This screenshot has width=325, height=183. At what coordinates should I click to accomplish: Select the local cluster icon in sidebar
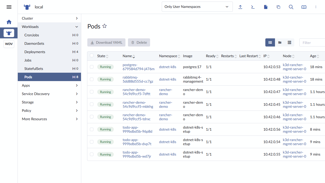tap(9, 33)
